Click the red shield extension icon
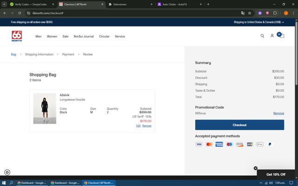Viewport: 298px width, 186px height. click(267, 13)
